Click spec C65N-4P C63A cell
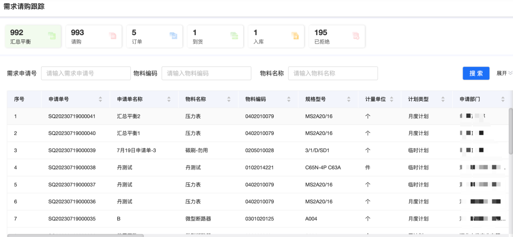Screen dimensions: 513x237 323,168
